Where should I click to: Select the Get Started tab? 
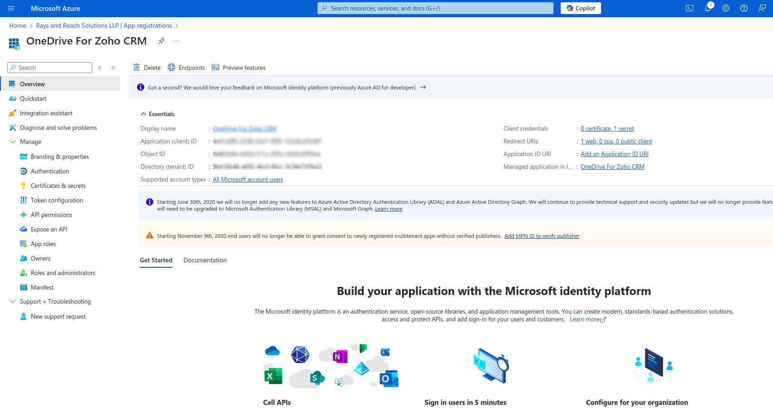coord(156,260)
